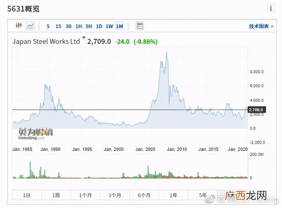Show the 1日 time range
This screenshot has width=282, height=208.
[x=26, y=195]
